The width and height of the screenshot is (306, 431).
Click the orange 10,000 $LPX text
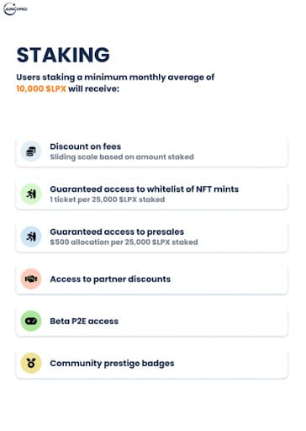tap(41, 88)
